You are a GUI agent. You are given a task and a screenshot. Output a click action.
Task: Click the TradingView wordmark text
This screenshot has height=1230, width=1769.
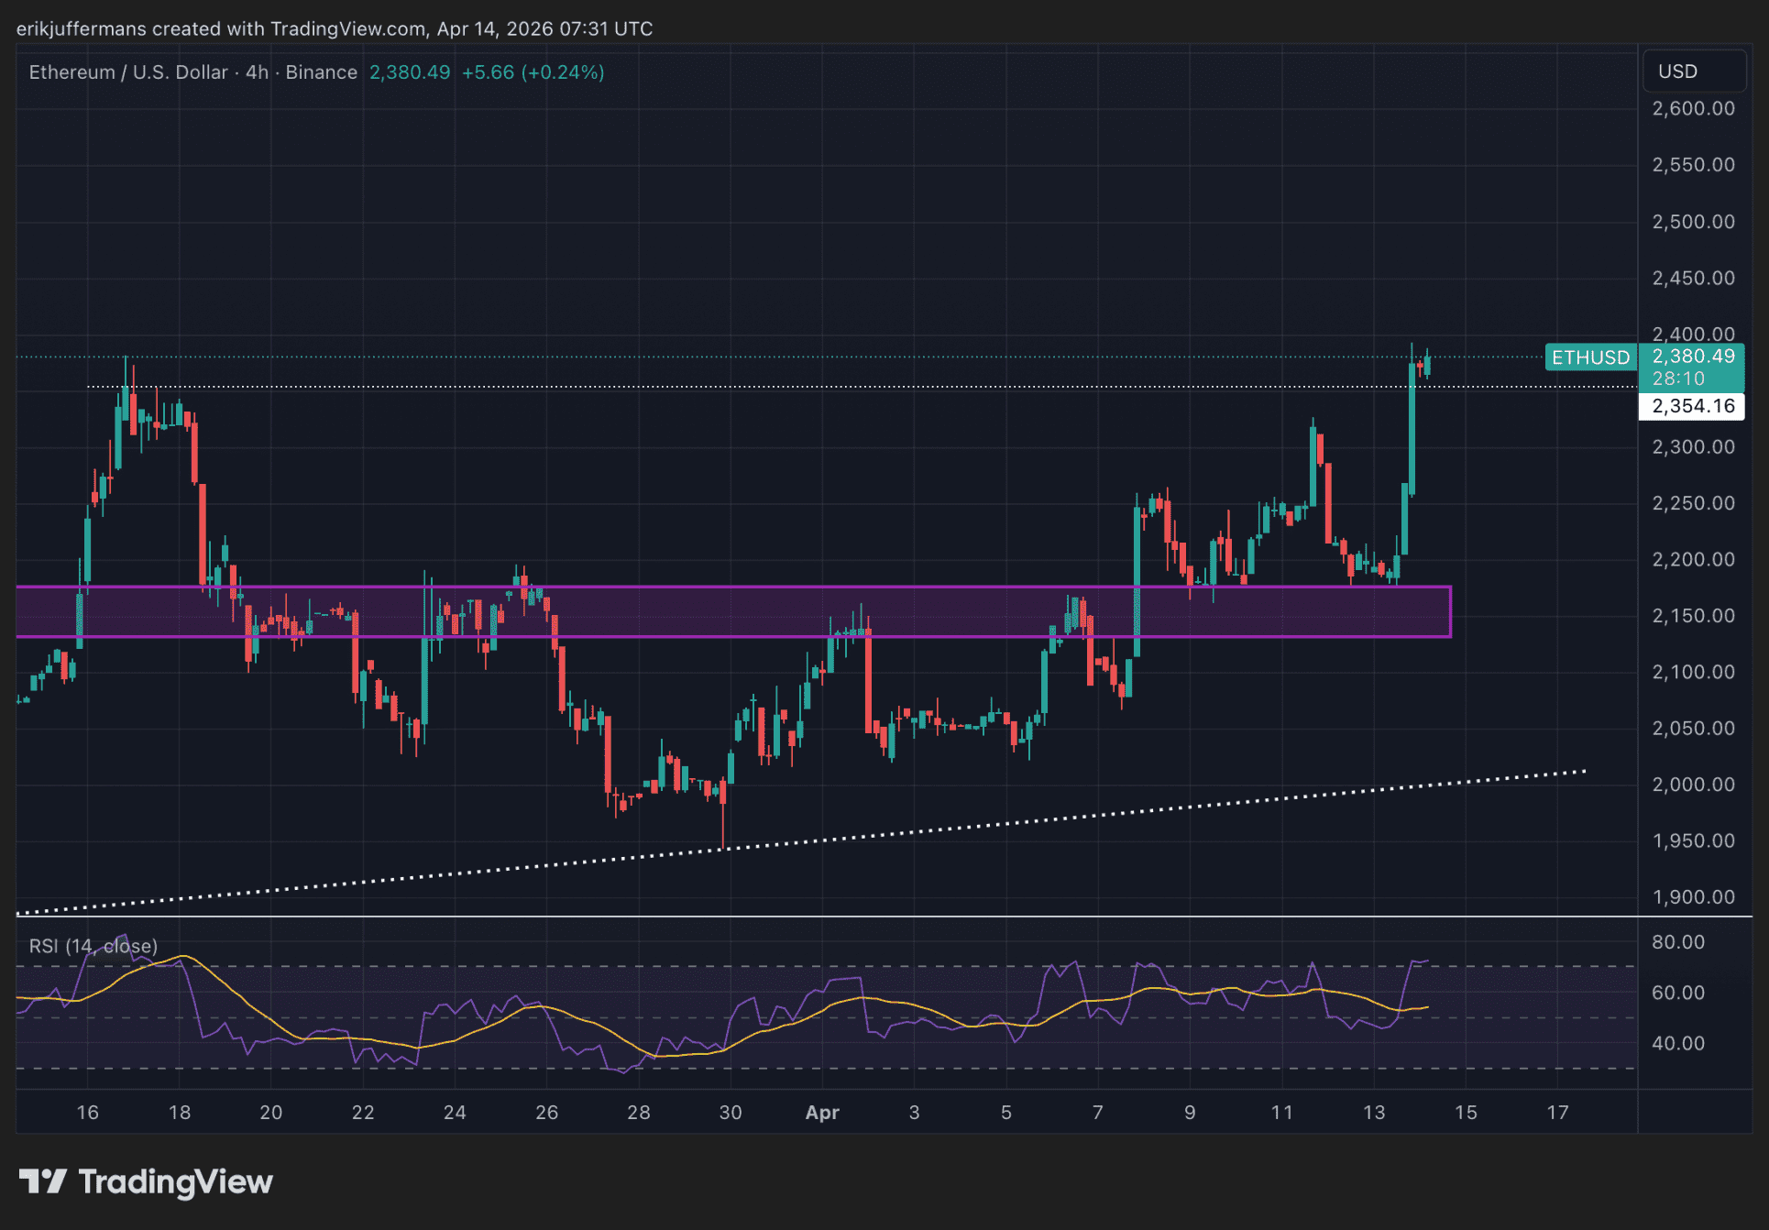175,1181
